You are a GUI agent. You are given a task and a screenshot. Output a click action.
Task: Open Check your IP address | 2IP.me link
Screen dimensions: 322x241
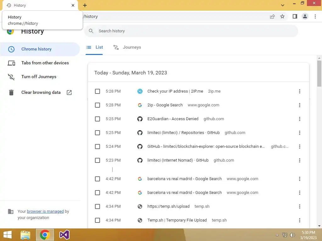tap(175, 91)
